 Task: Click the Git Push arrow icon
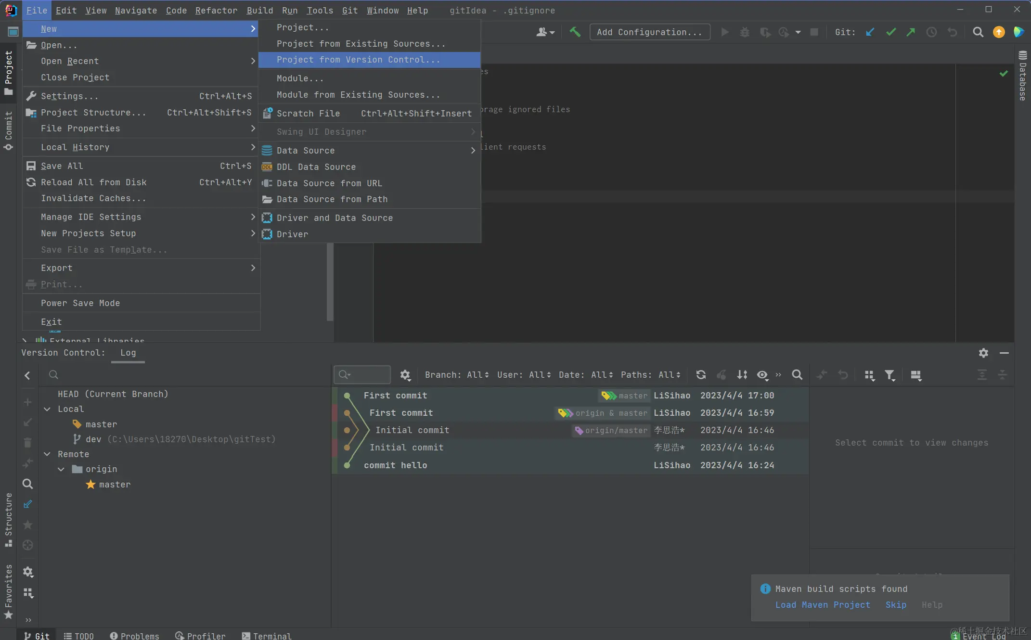click(x=911, y=32)
